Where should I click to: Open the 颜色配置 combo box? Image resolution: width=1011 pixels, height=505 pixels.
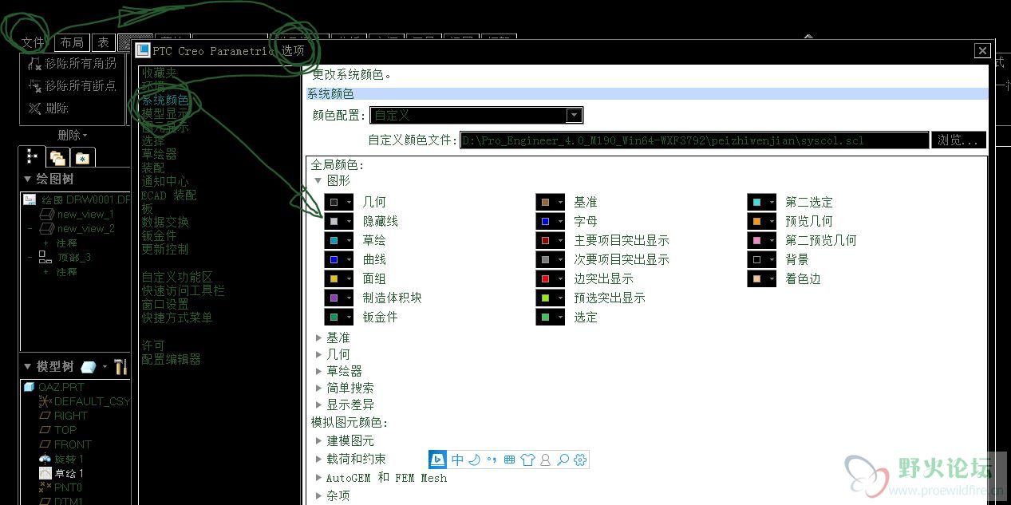click(477, 116)
